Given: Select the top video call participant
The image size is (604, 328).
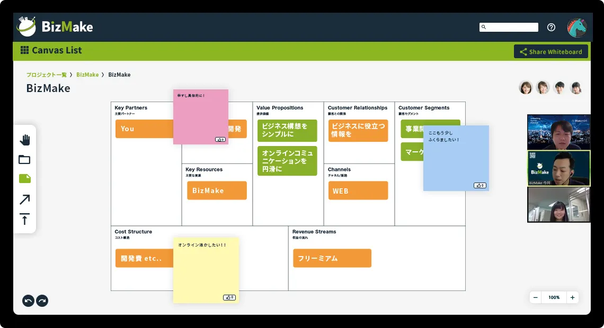Looking at the screenshot, I should [x=558, y=132].
